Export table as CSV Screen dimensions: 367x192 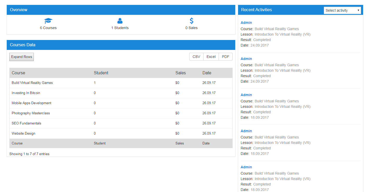(196, 57)
